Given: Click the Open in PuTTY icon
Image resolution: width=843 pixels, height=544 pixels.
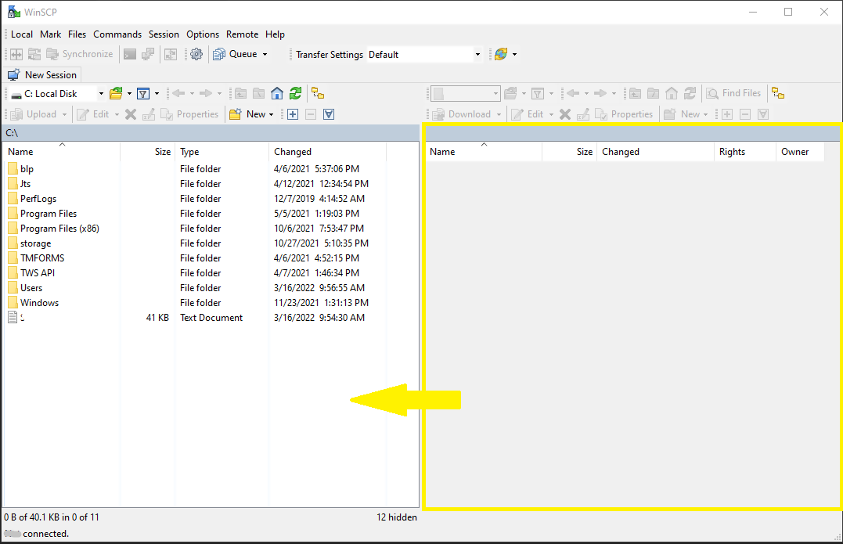Looking at the screenshot, I should coord(148,54).
